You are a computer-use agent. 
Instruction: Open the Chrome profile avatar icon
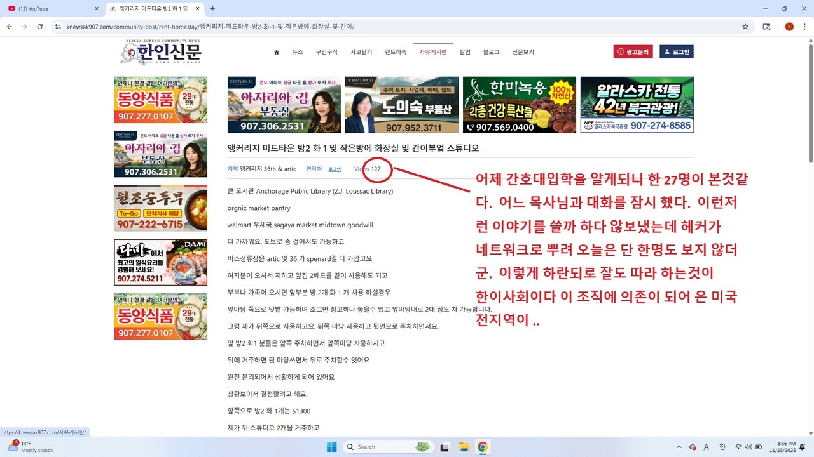789,27
